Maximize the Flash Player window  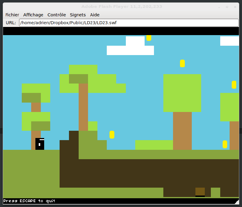[x=227, y=7]
